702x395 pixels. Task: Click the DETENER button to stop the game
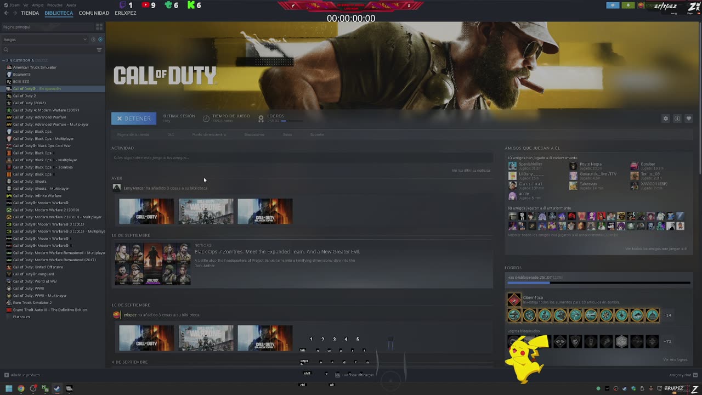(x=134, y=119)
